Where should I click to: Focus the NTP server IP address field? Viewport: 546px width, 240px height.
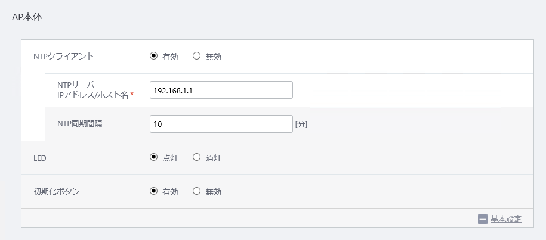(x=221, y=91)
